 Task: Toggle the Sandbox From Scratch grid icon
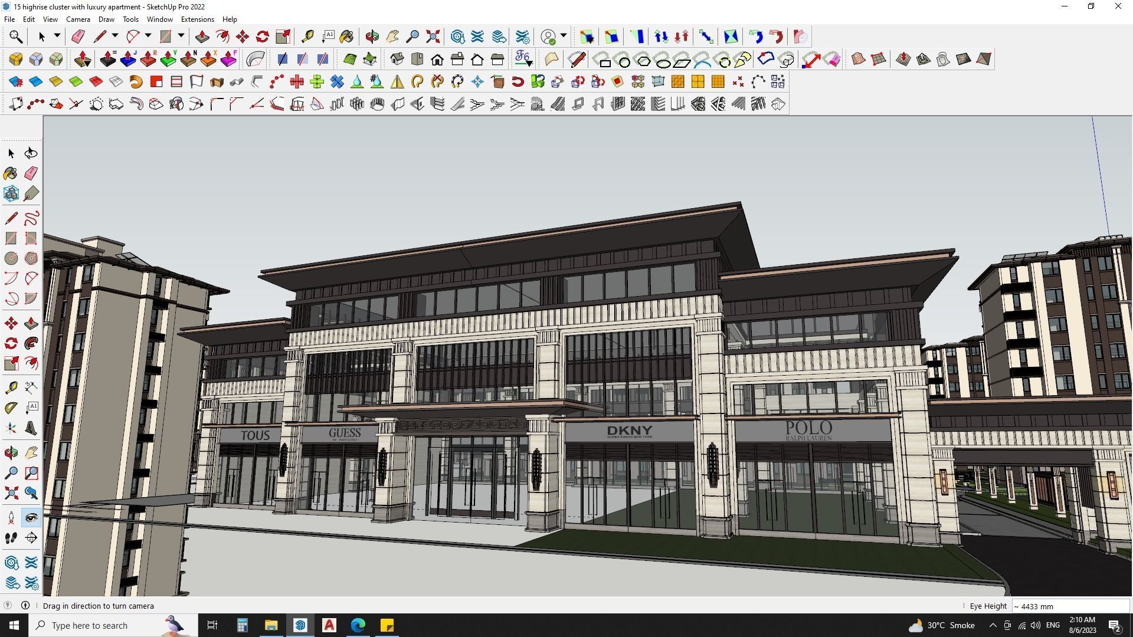(x=879, y=59)
